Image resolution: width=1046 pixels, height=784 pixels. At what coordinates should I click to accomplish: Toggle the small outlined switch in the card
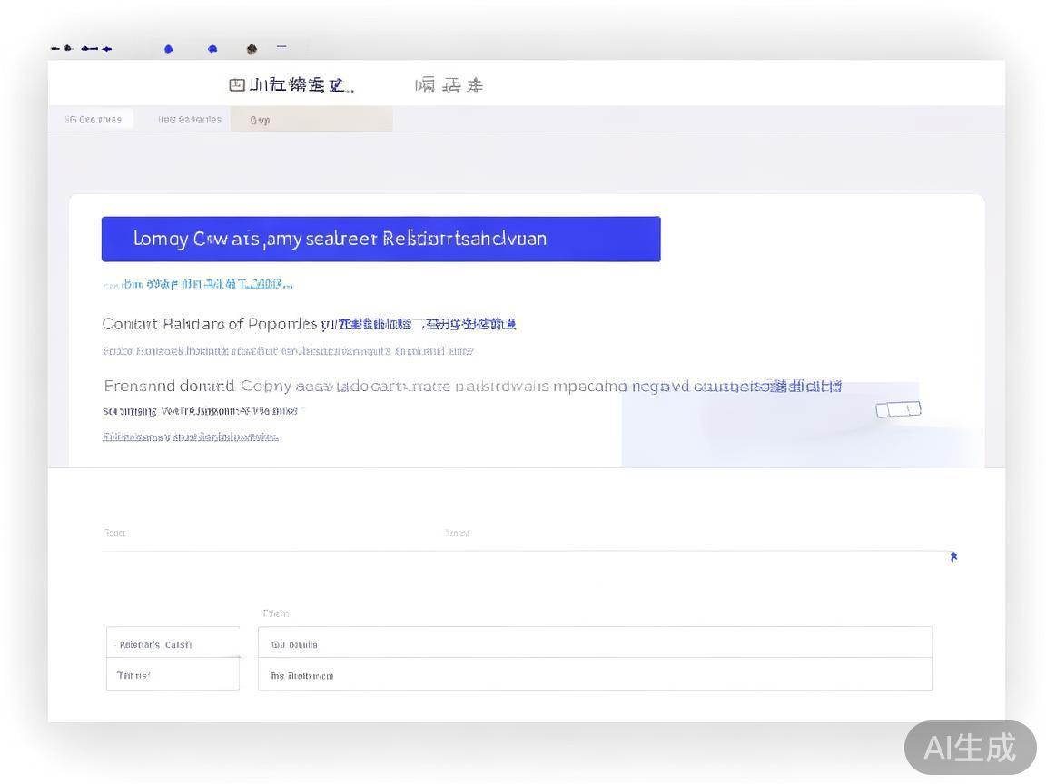pyautogui.click(x=898, y=409)
